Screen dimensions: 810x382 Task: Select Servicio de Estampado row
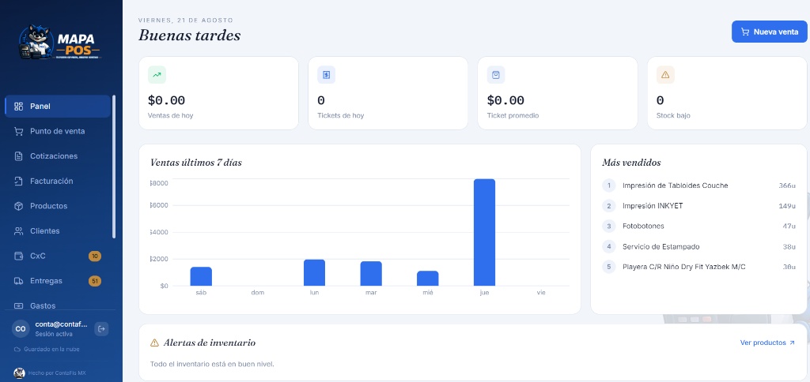pos(699,247)
